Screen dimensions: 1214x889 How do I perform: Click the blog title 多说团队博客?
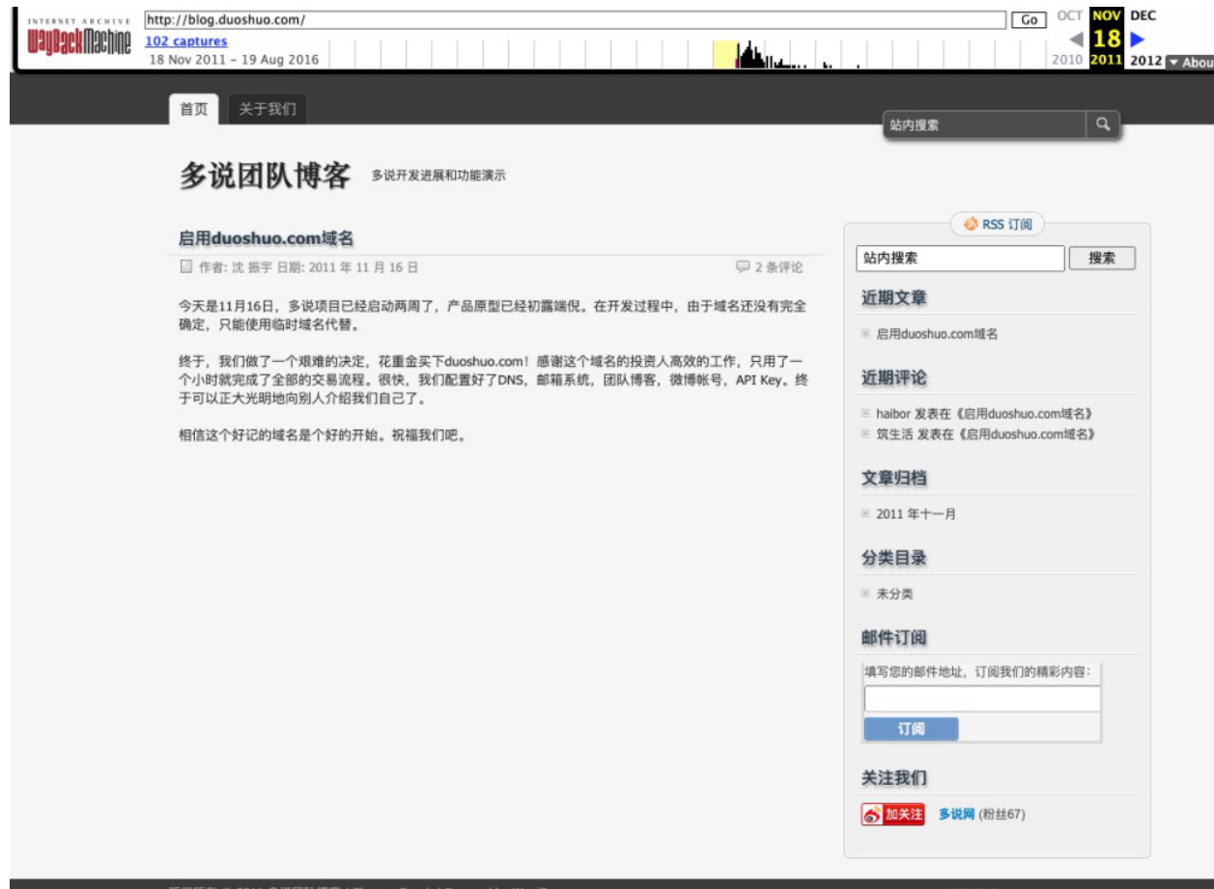pos(265,176)
